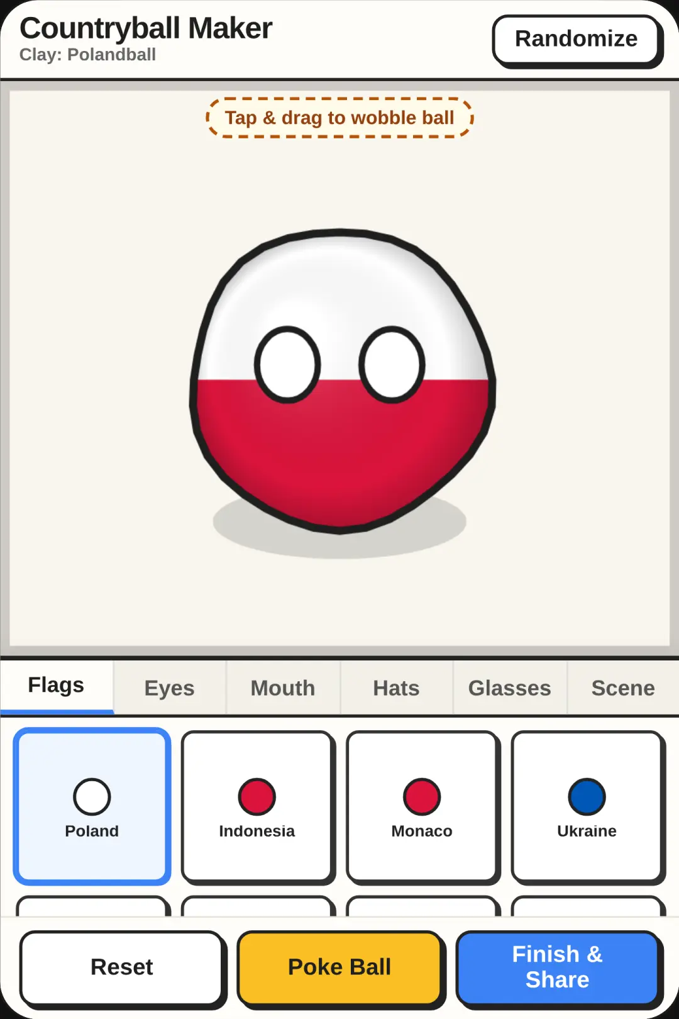Switch to the Hats tab
This screenshot has height=1019, width=679.
point(396,688)
